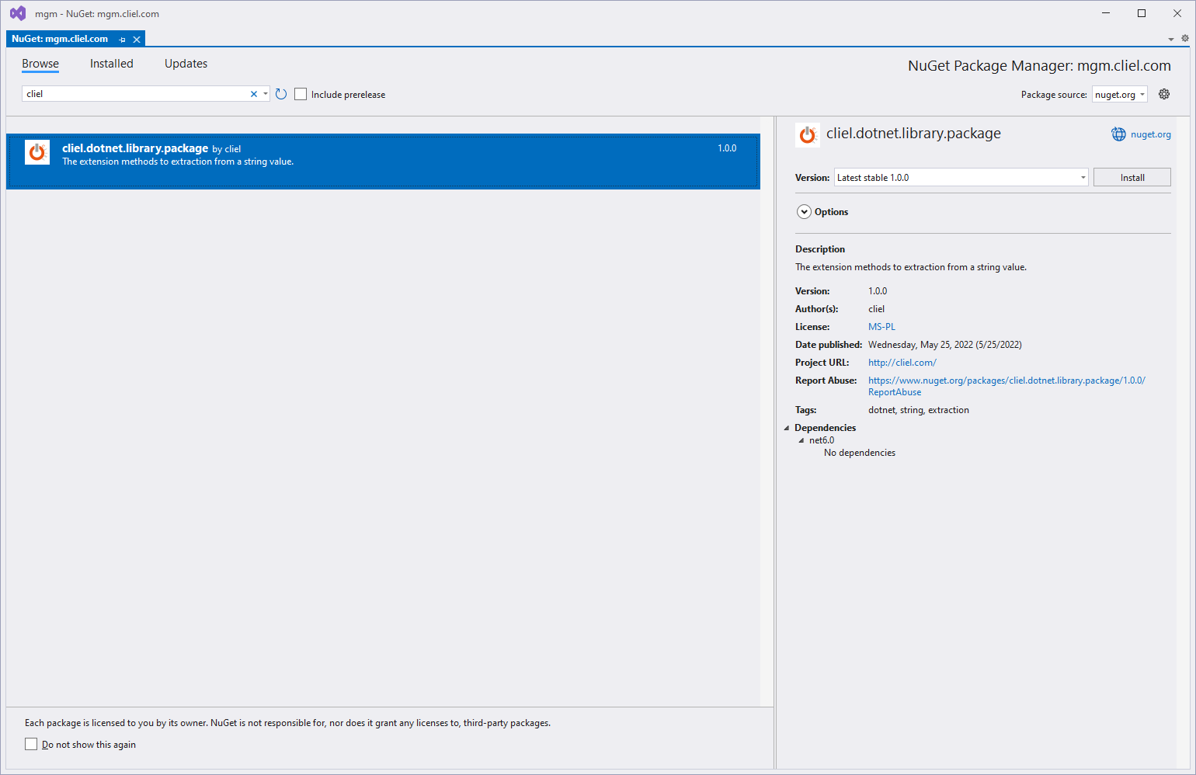Open the Version dropdown Latest stable 1.0.0
This screenshot has height=775, width=1196.
click(x=961, y=177)
